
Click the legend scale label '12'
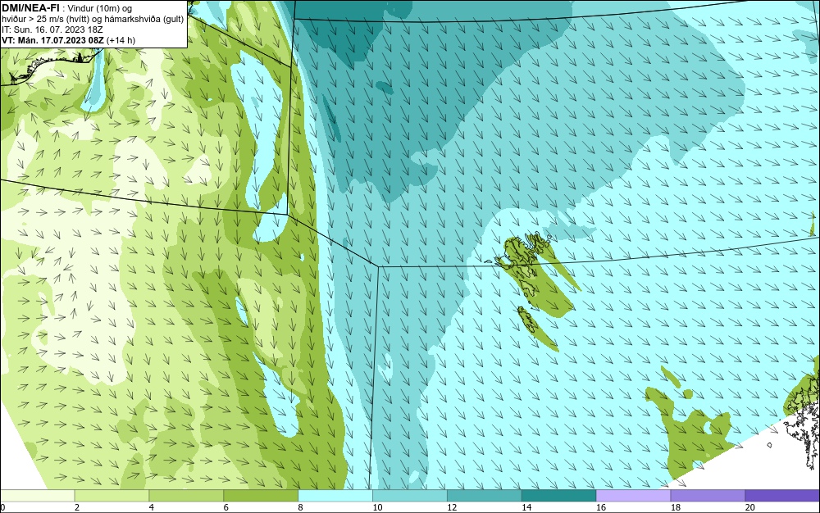coord(452,507)
